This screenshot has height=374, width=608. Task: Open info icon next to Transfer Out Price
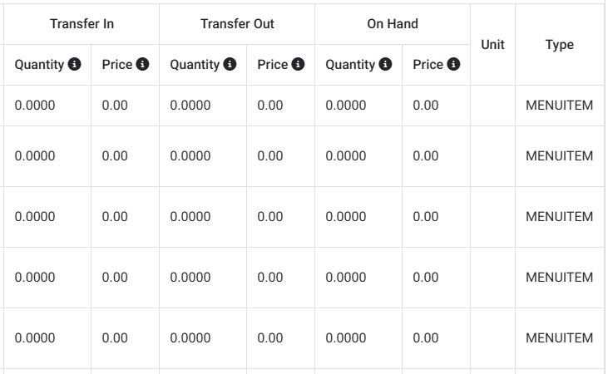click(299, 65)
